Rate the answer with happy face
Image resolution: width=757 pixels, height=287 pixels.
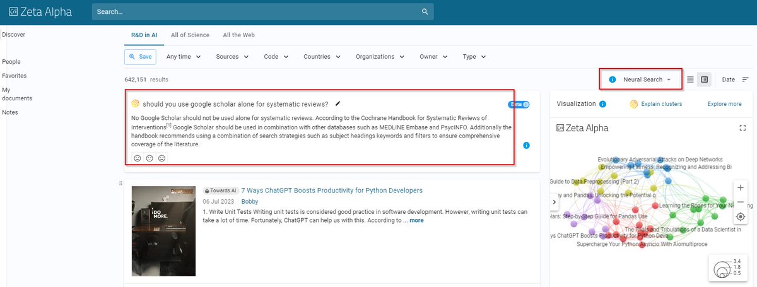tap(161, 158)
